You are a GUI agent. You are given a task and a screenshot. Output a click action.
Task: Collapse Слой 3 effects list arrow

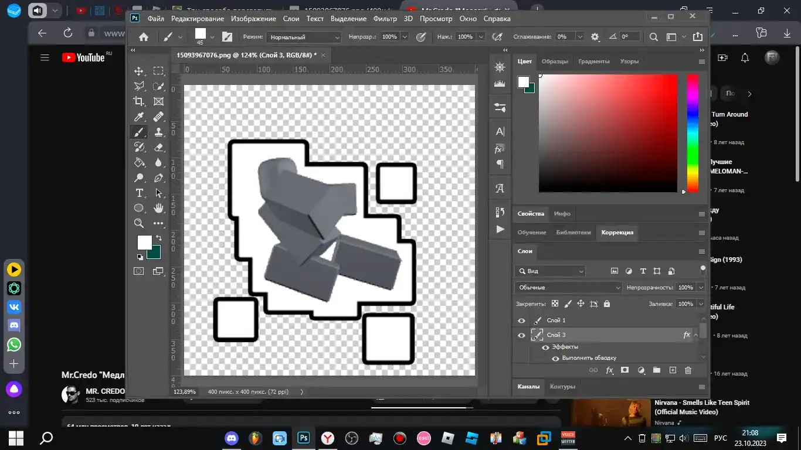[695, 335]
